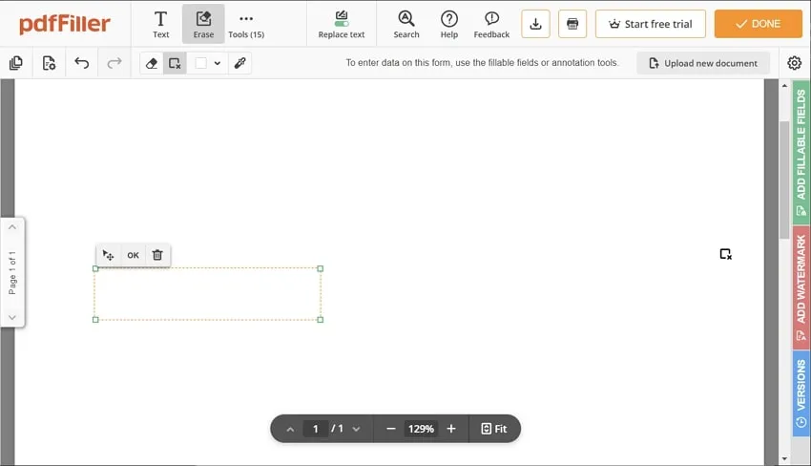The height and width of the screenshot is (466, 811).
Task: Click Upload new document button
Action: coord(703,63)
